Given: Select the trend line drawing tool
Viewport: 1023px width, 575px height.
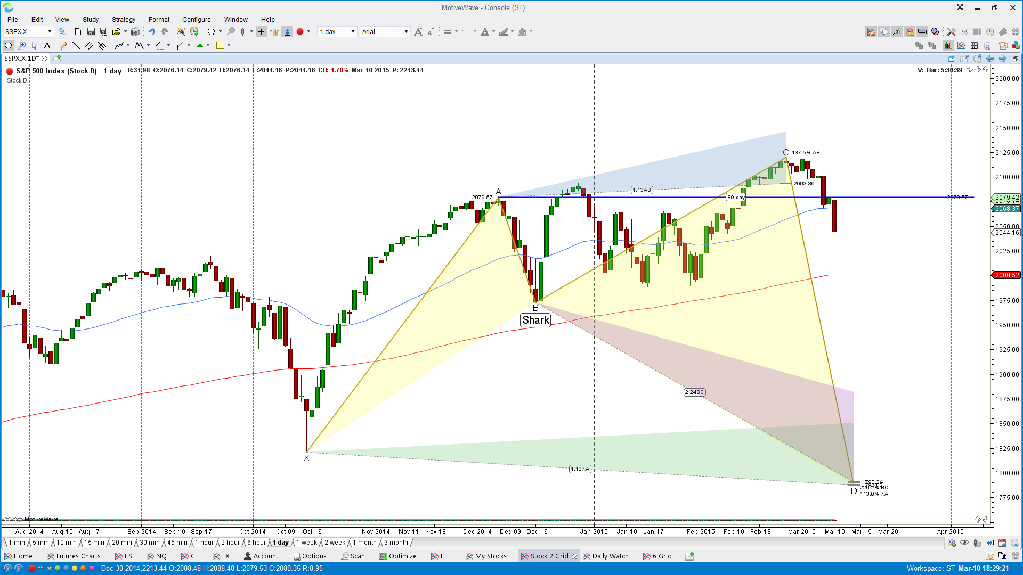Looking at the screenshot, I should pyautogui.click(x=76, y=46).
